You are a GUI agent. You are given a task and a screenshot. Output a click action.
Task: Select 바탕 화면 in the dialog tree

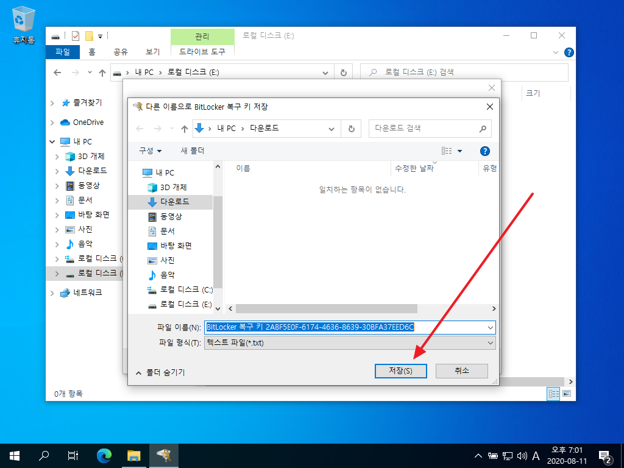pos(169,246)
